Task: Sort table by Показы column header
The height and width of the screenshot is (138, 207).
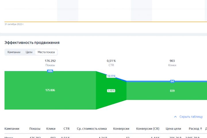Action: pyautogui.click(x=35, y=129)
